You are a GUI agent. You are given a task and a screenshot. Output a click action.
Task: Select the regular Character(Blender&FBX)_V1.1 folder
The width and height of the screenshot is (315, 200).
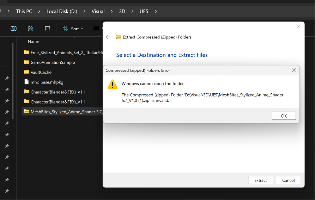click(x=62, y=101)
